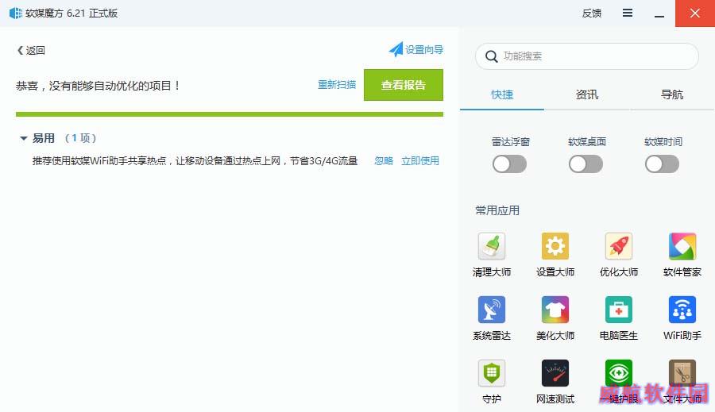The width and height of the screenshot is (715, 412).
Task: Click the paper plane 设置向导 icon
Action: pyautogui.click(x=396, y=49)
